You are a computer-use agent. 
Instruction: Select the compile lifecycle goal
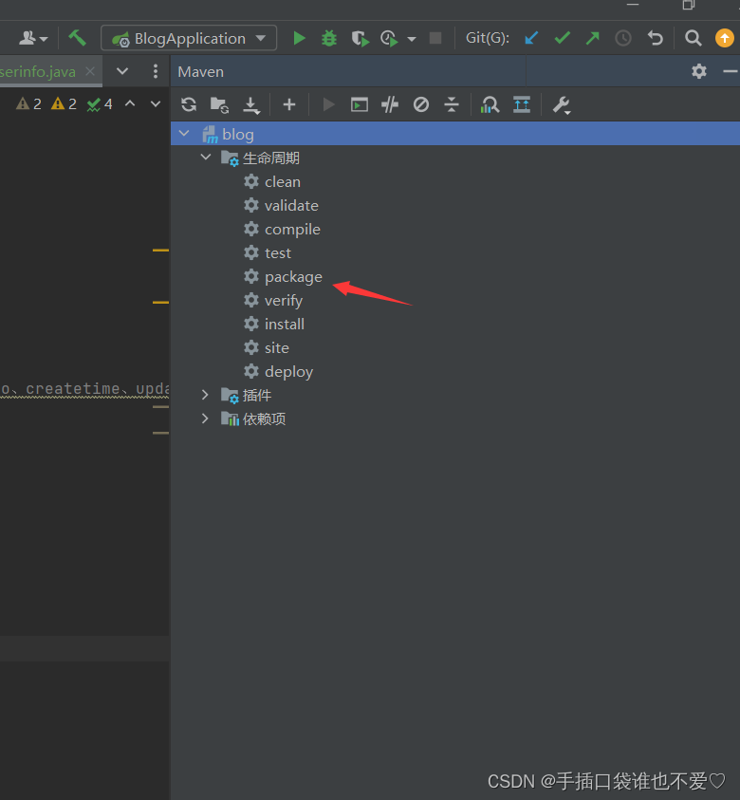292,230
